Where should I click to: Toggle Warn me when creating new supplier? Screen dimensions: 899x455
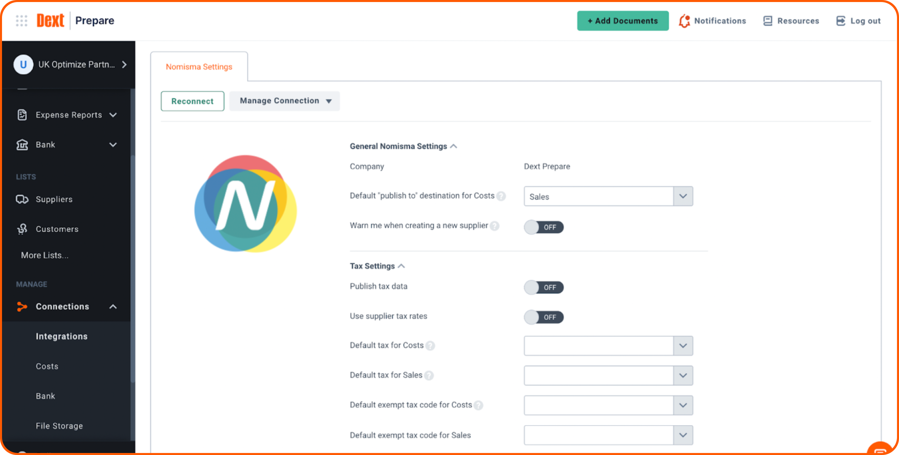click(544, 227)
